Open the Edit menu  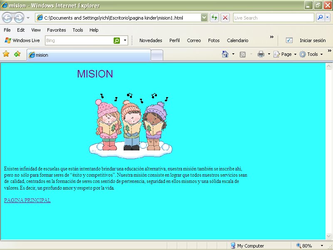[21, 30]
